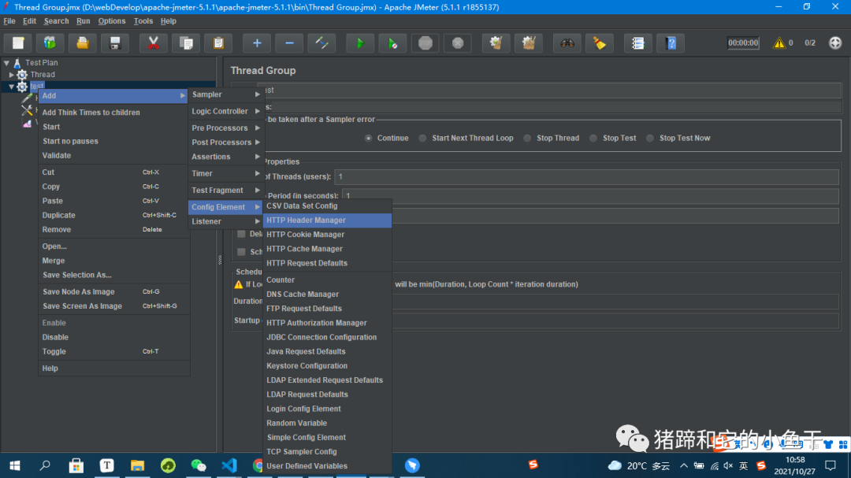The image size is (851, 478).
Task: Open the Function Helper dialog icon
Action: 638,43
